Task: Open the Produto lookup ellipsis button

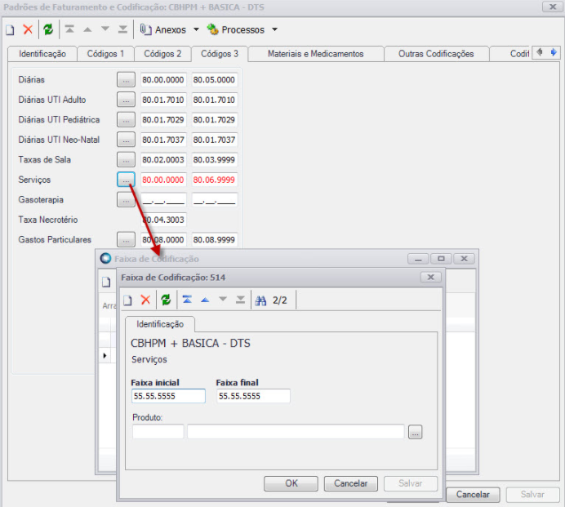Action: [415, 432]
